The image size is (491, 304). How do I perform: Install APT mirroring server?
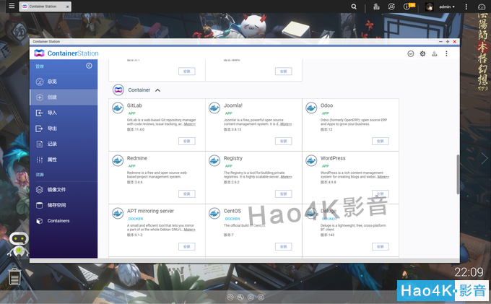pos(186,247)
